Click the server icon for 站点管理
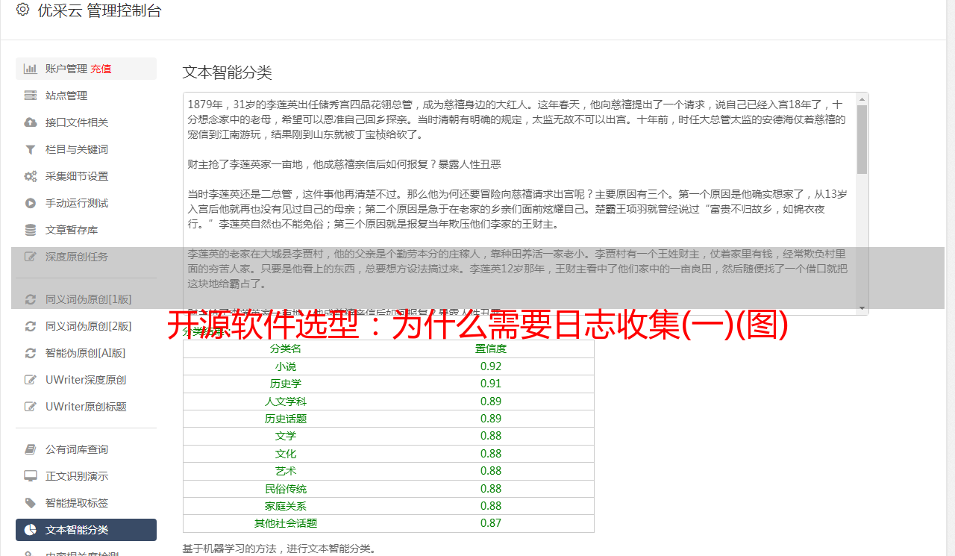The width and height of the screenshot is (955, 556). [x=31, y=96]
